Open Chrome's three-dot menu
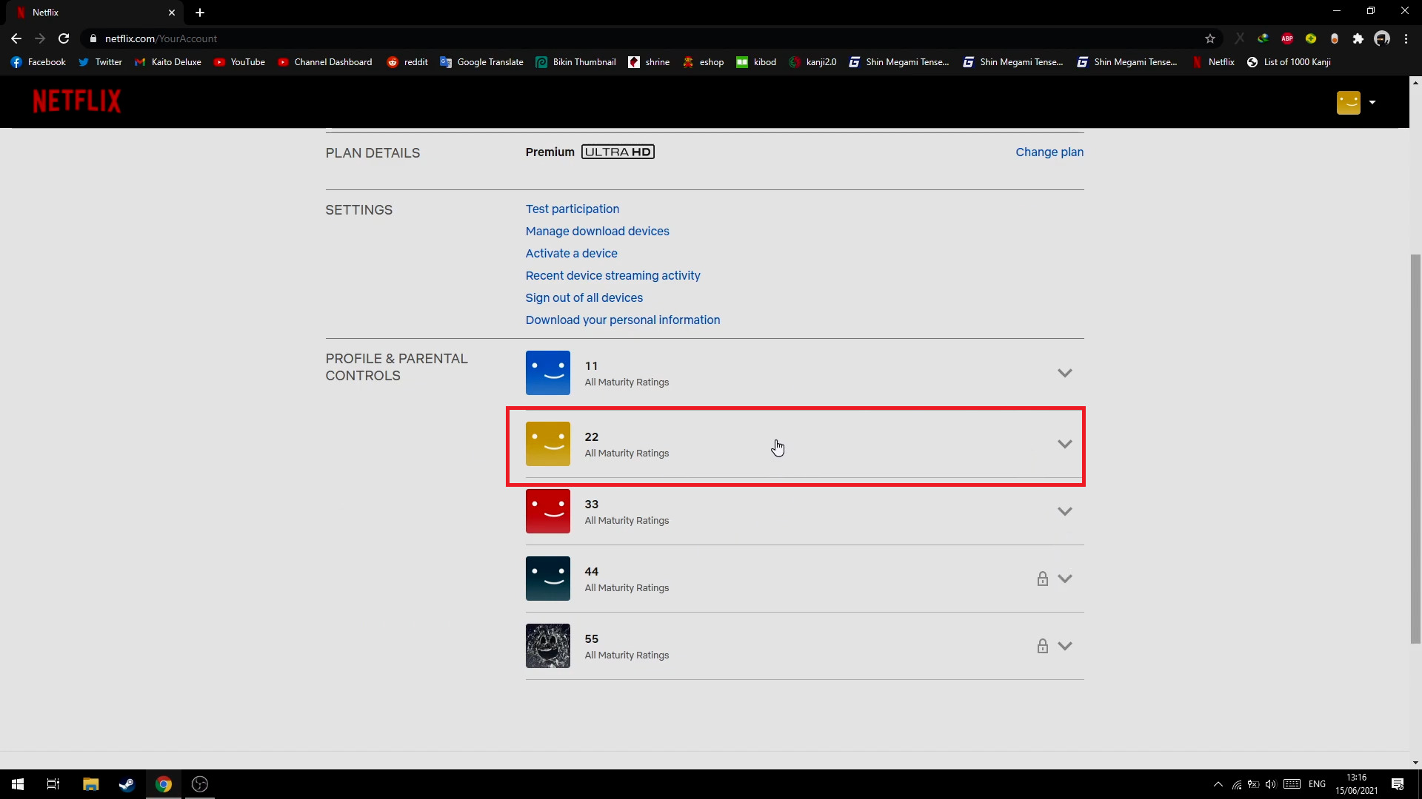Image resolution: width=1422 pixels, height=799 pixels. pyautogui.click(x=1406, y=38)
